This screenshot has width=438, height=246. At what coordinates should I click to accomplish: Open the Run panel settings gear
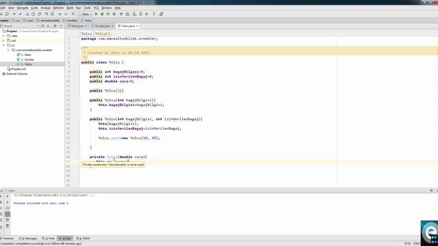[431, 191]
